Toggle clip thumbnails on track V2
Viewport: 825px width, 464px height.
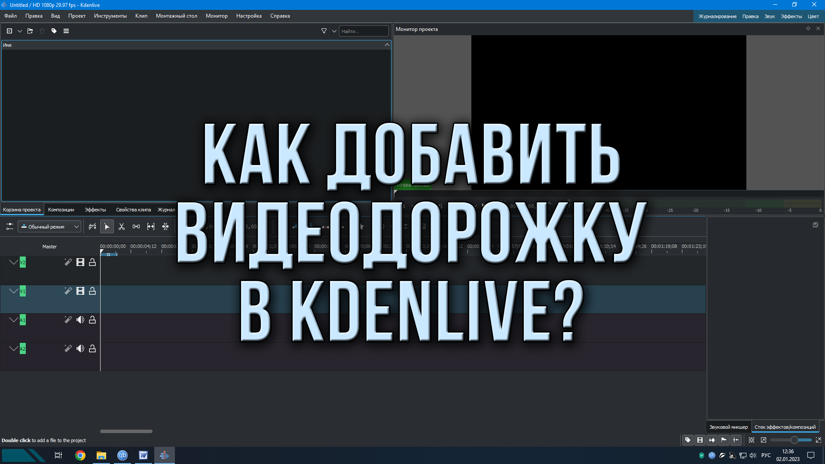[x=80, y=262]
